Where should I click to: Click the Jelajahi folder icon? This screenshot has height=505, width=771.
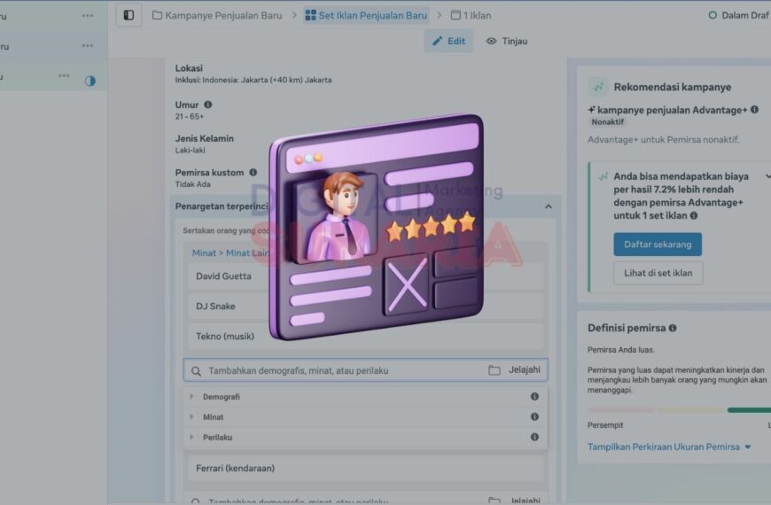495,370
